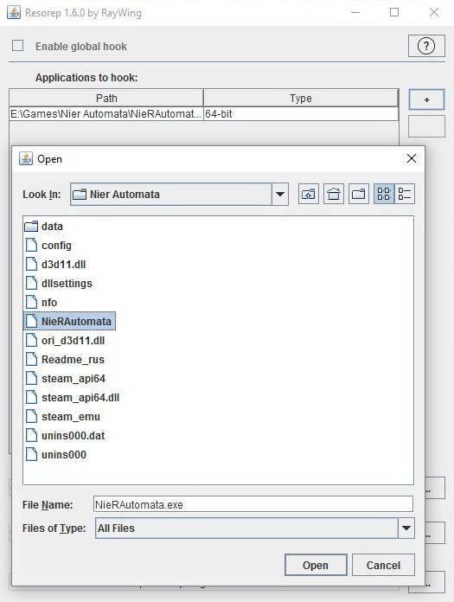Switch to List view icon
Viewport: 454px width, 602px height.
384,194
